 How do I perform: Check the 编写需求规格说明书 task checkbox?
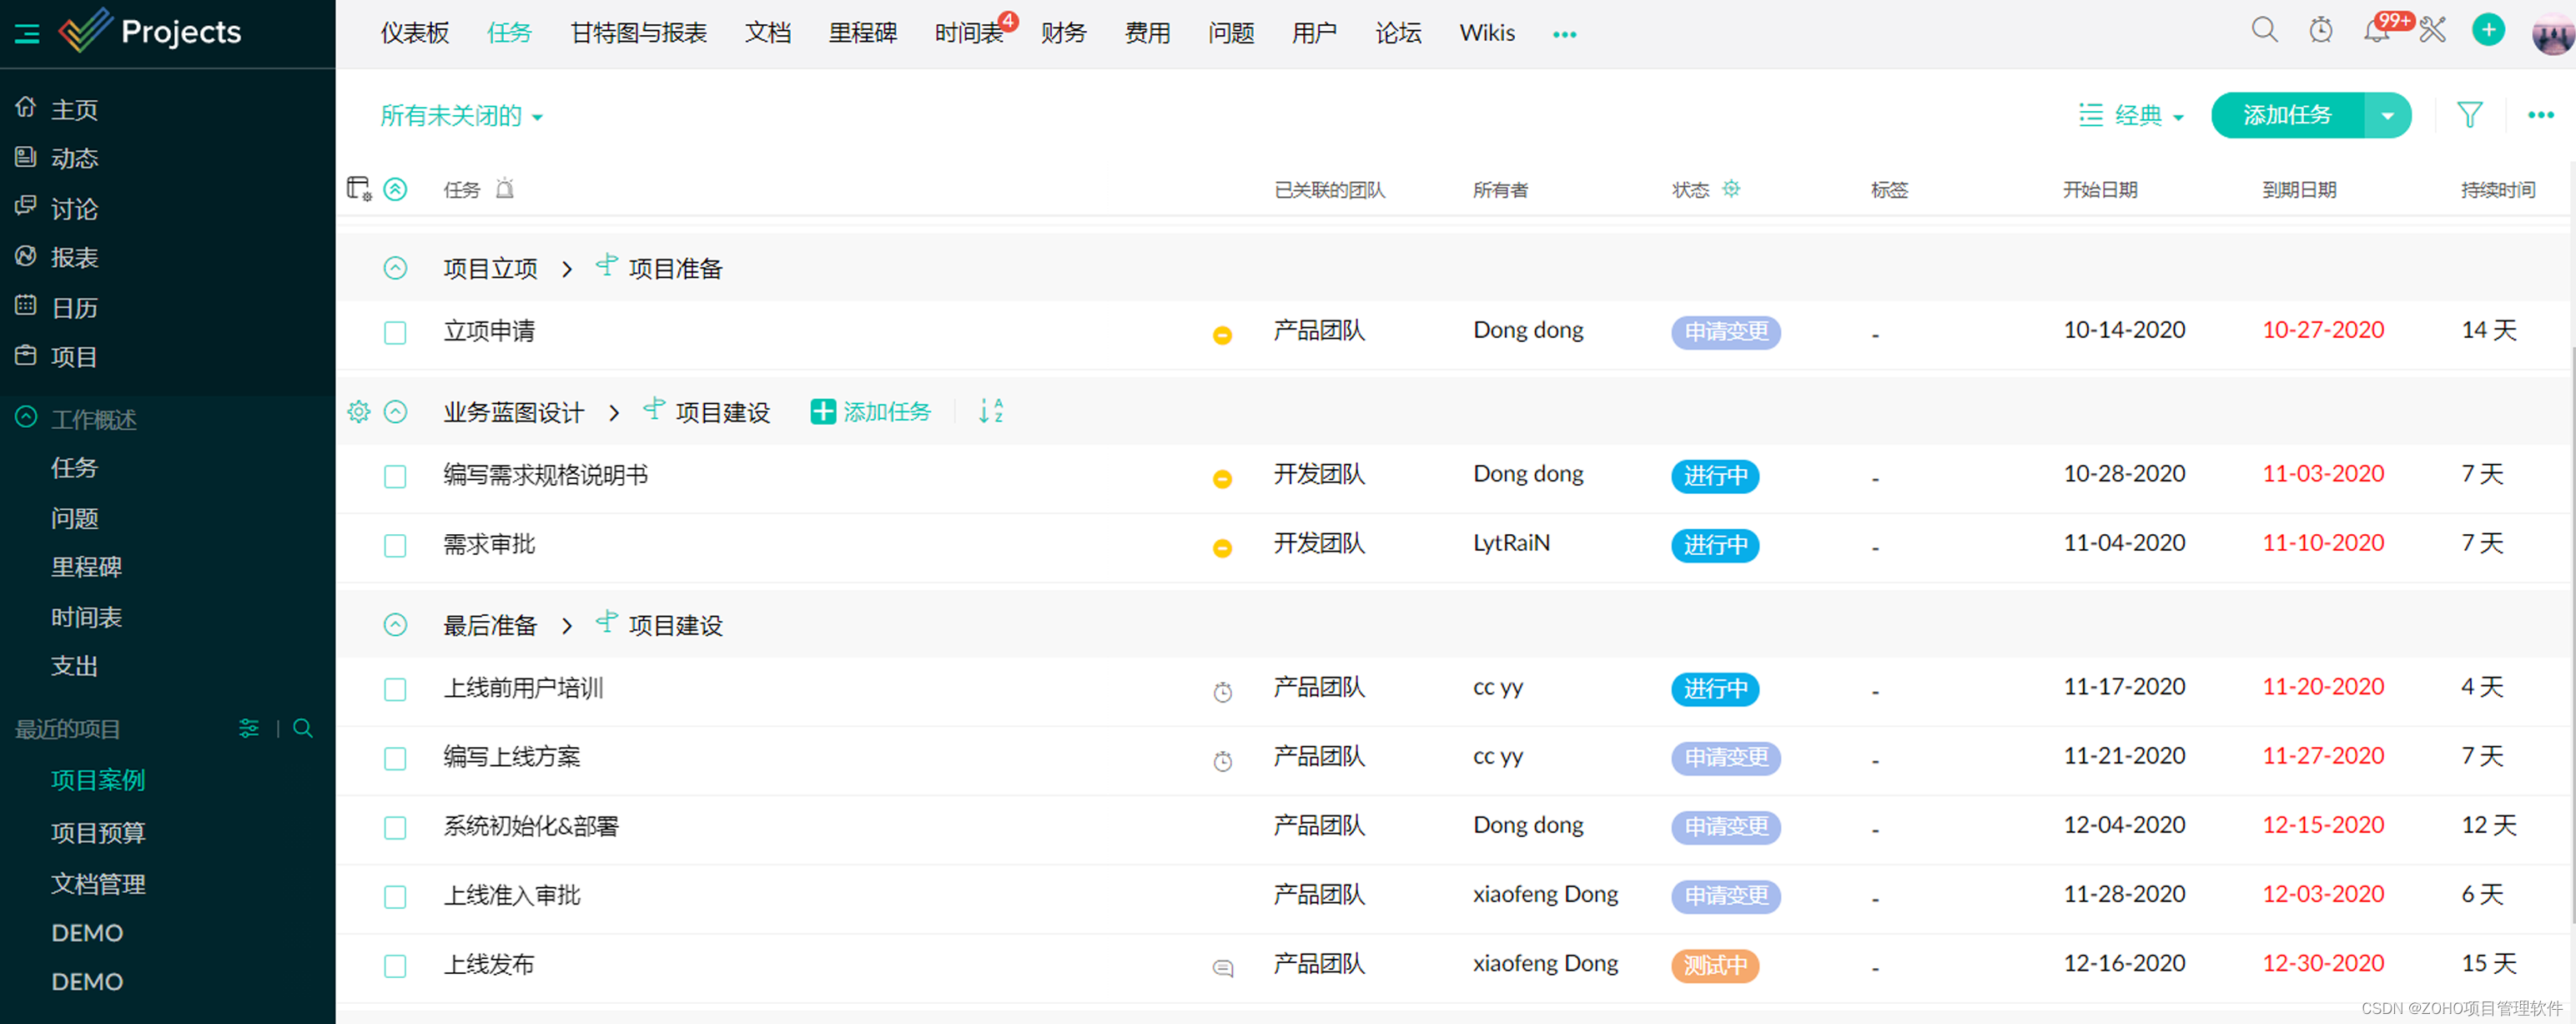coord(395,476)
